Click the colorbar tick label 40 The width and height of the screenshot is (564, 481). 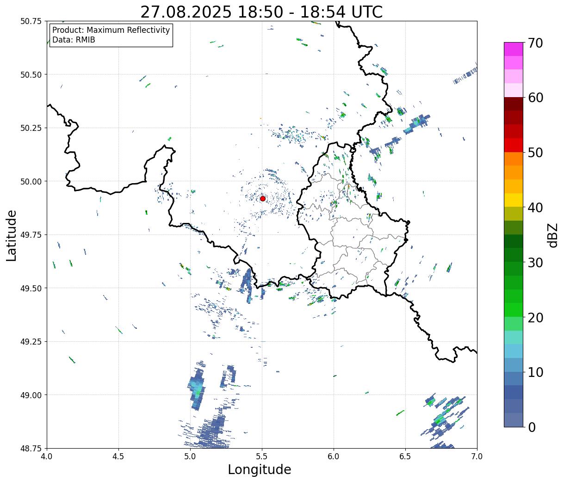pos(535,207)
